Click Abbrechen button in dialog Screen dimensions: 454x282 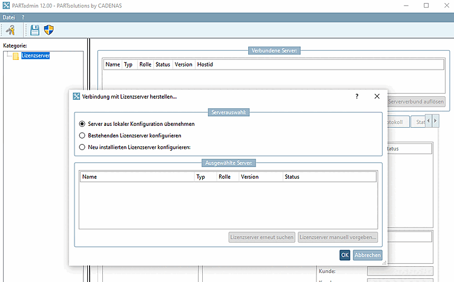coord(367,255)
